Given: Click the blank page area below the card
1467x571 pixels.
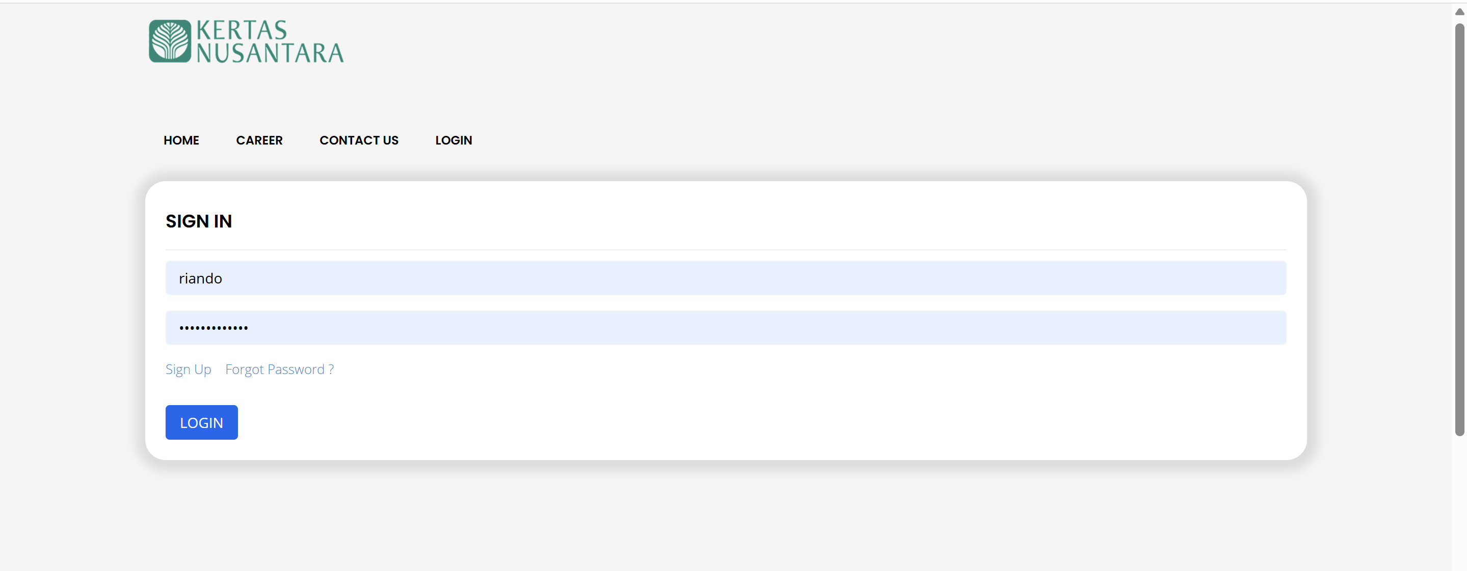Looking at the screenshot, I should click(x=725, y=518).
